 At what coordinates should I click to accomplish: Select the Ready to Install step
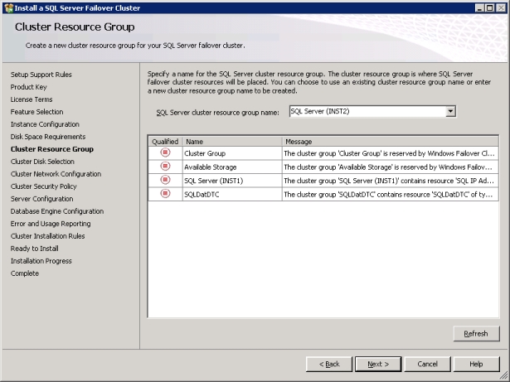(x=35, y=249)
